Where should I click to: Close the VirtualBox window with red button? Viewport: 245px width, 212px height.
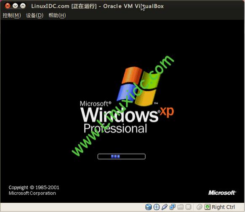point(8,6)
